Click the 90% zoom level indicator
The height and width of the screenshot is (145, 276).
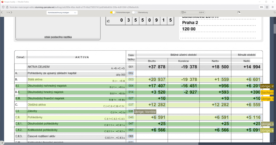tap(261, 7)
